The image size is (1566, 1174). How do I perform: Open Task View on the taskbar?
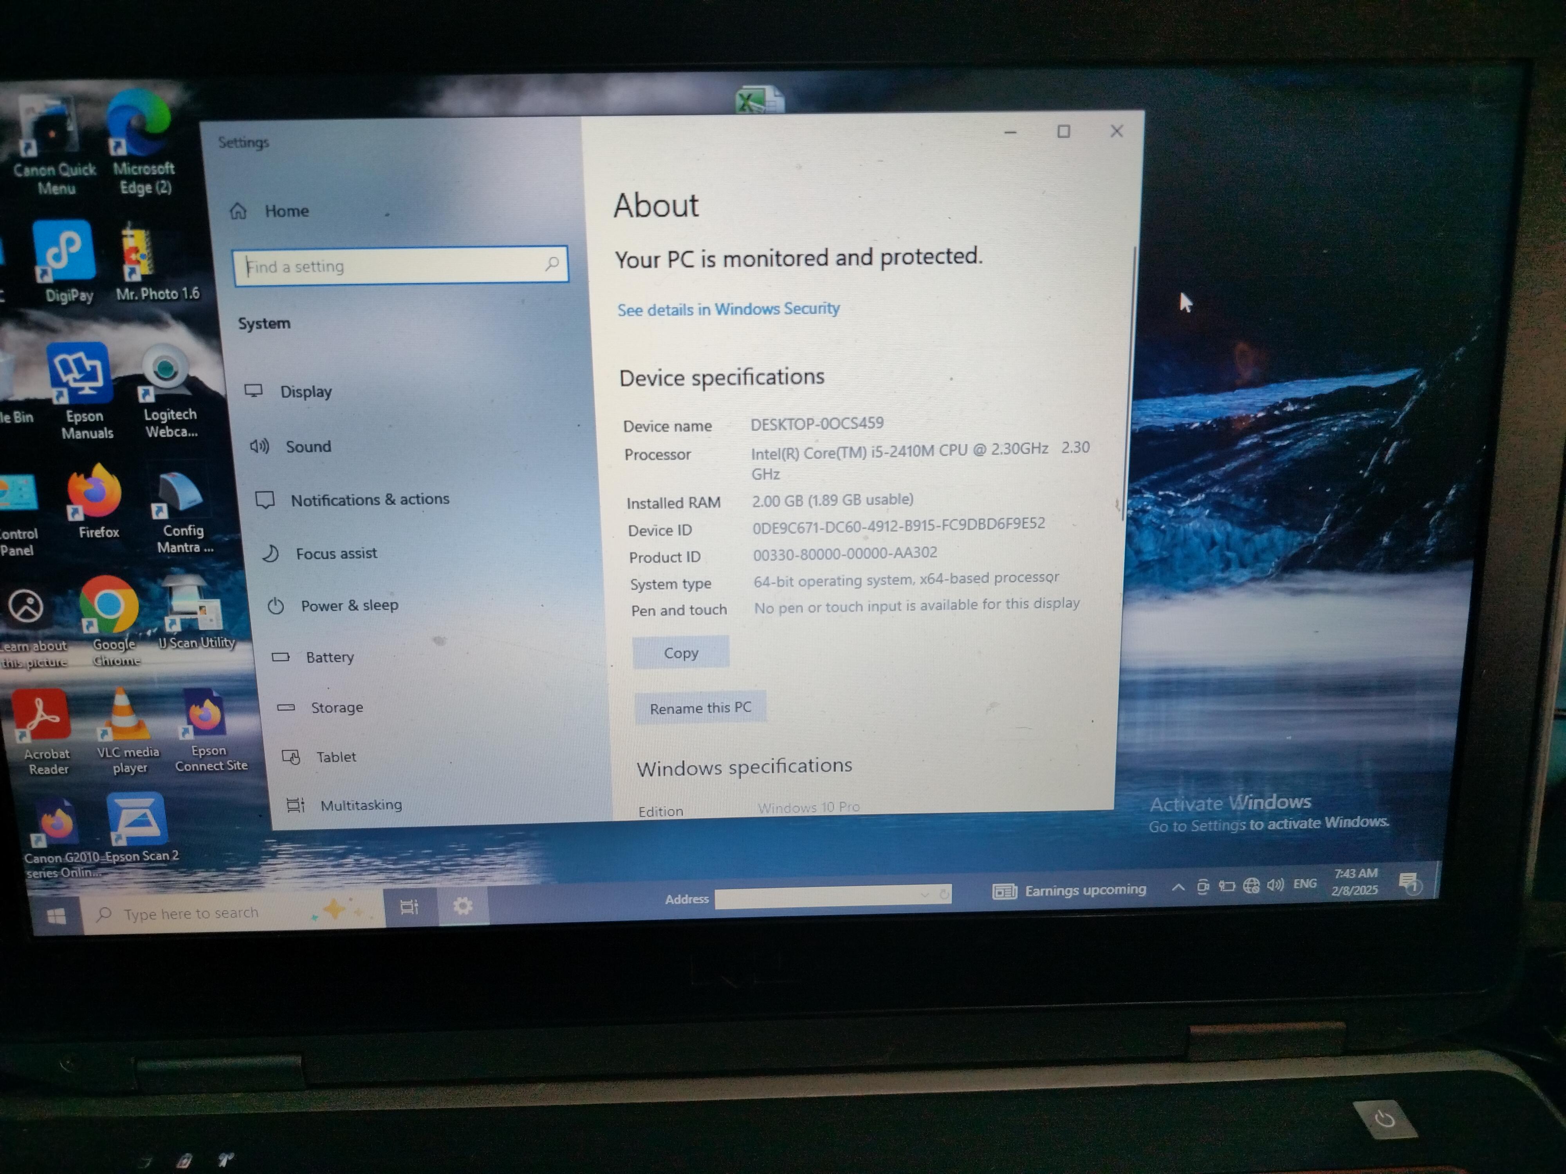(x=409, y=906)
